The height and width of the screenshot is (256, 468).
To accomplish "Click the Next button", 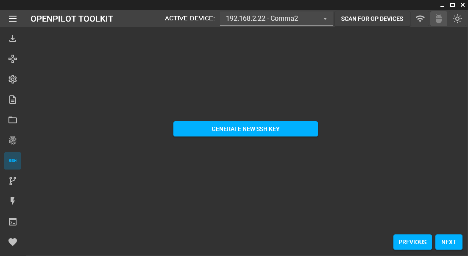I will pos(448,242).
